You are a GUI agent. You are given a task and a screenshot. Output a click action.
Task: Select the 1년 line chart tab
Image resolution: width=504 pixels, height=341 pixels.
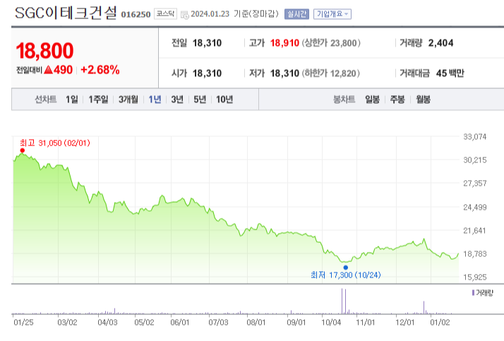[x=155, y=100]
